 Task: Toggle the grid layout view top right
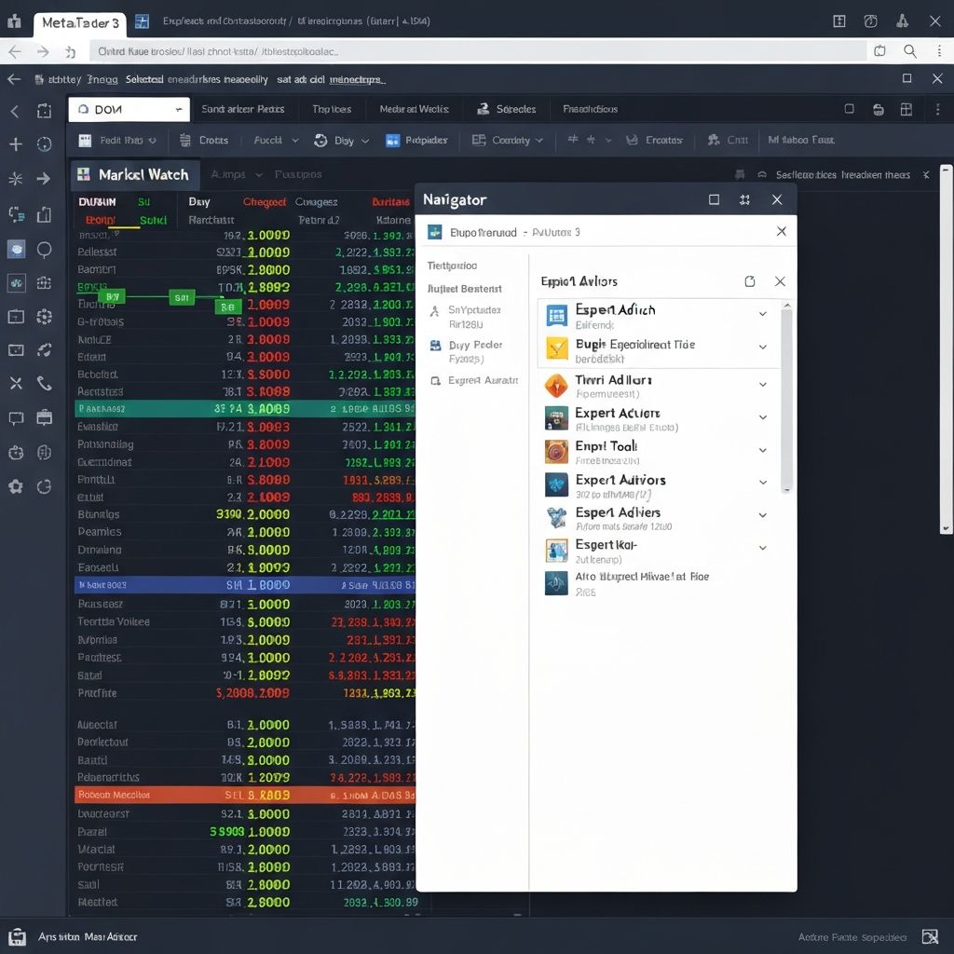(906, 109)
